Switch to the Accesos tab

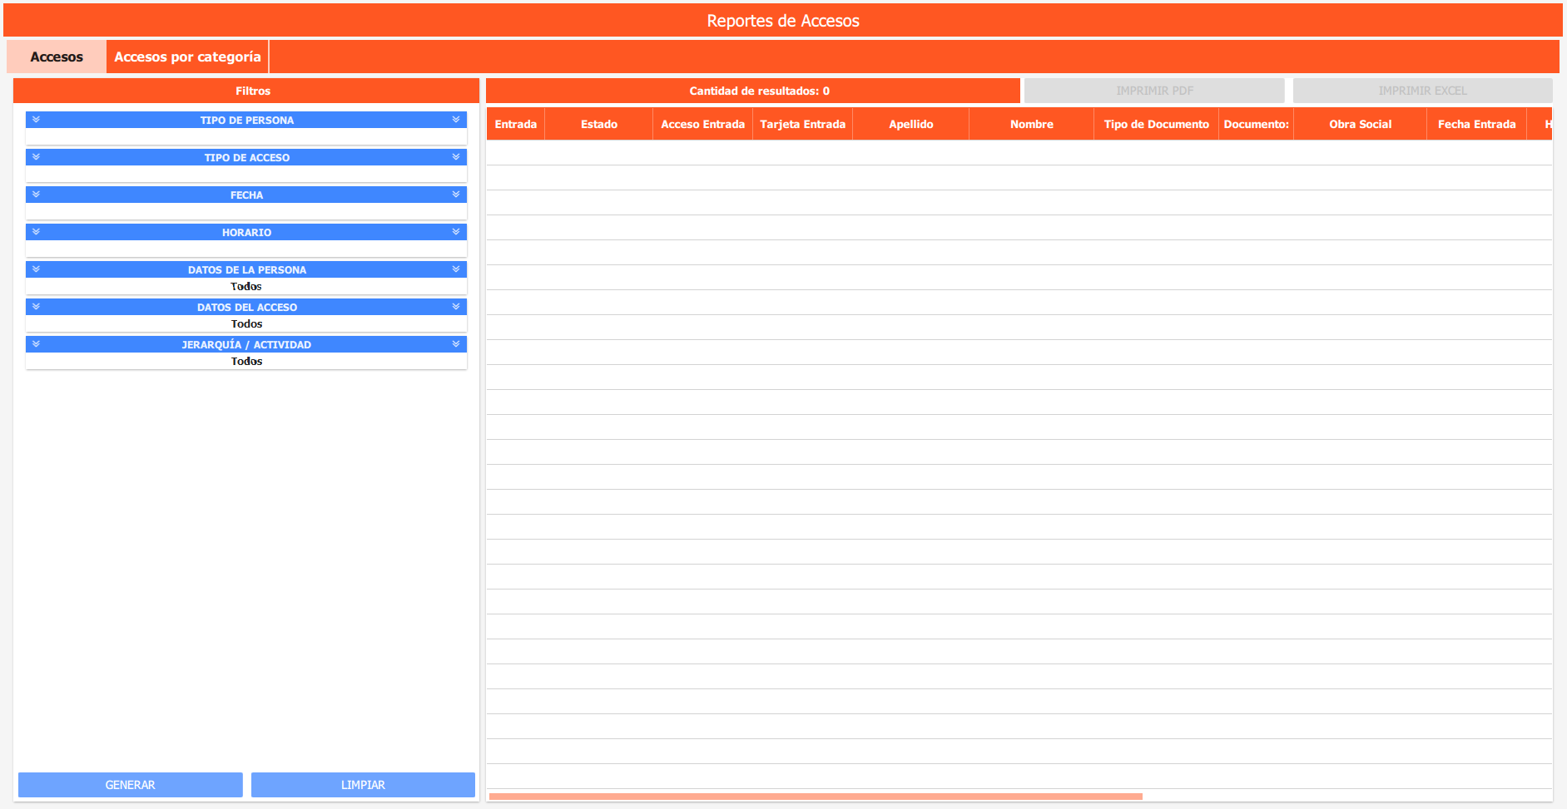tap(57, 57)
